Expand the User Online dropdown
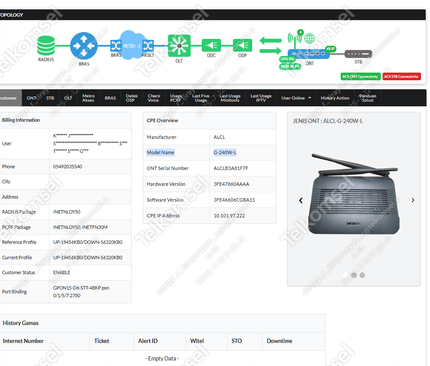This screenshot has width=430, height=366. coord(296,98)
